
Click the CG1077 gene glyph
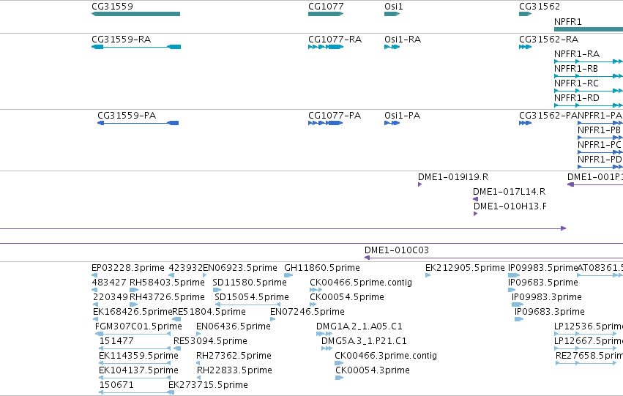pos(326,14)
